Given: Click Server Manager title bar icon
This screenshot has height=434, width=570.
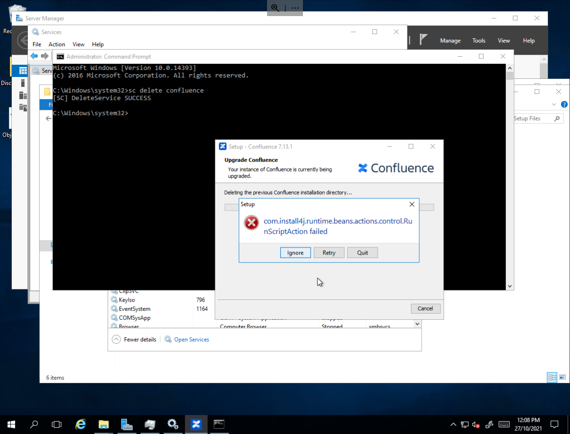Looking at the screenshot, I should (x=19, y=18).
